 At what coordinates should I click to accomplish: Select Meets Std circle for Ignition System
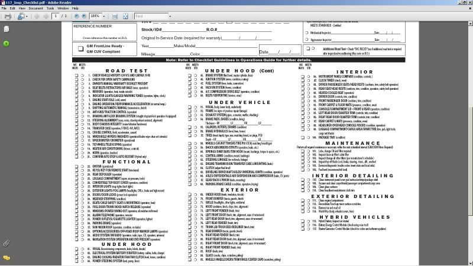(x=196, y=79)
